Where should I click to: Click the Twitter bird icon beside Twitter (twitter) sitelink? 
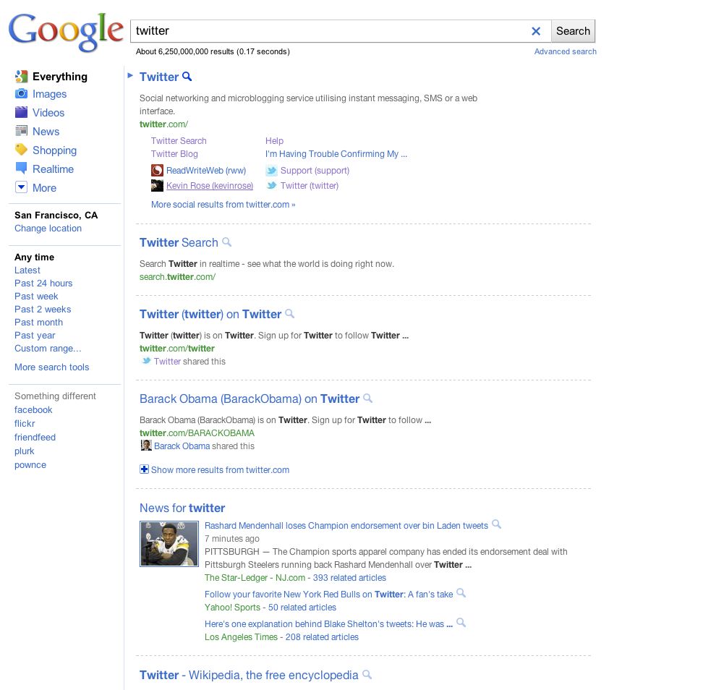271,185
